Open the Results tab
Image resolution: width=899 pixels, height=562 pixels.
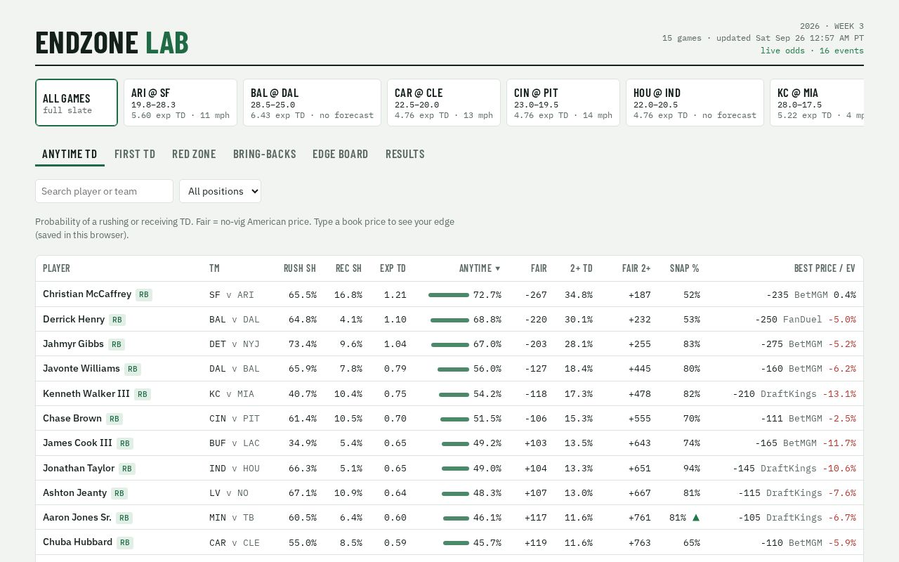(405, 154)
